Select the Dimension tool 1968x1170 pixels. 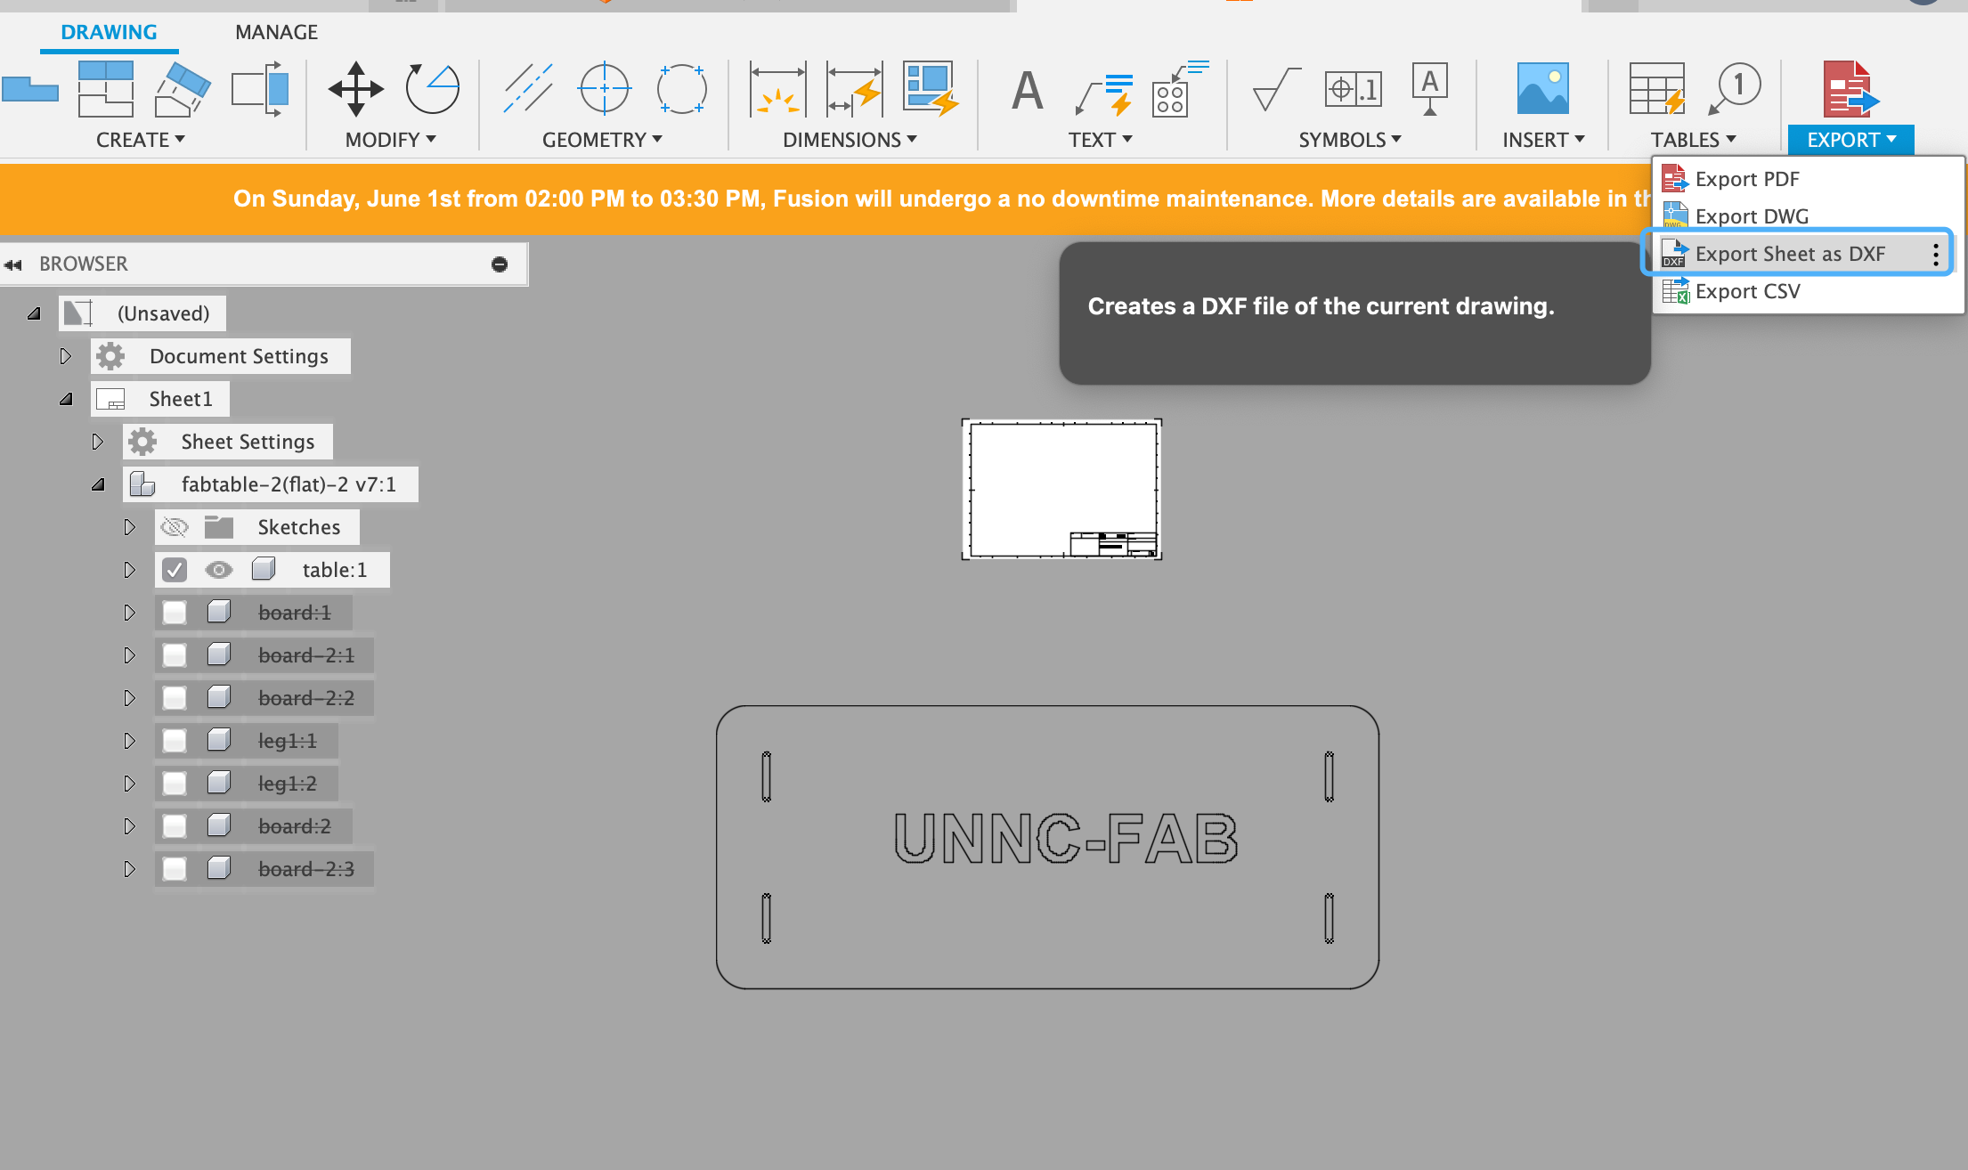pyautogui.click(x=777, y=88)
